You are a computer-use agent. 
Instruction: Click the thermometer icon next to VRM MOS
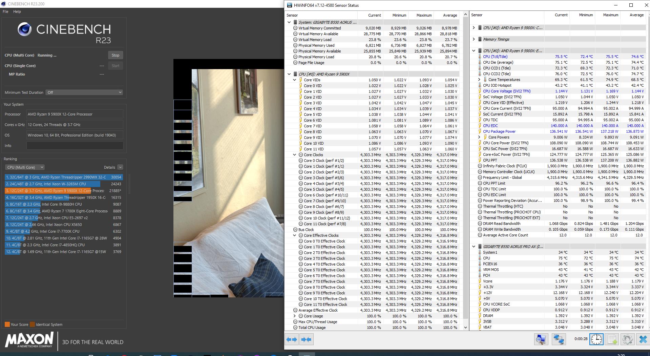[480, 270]
